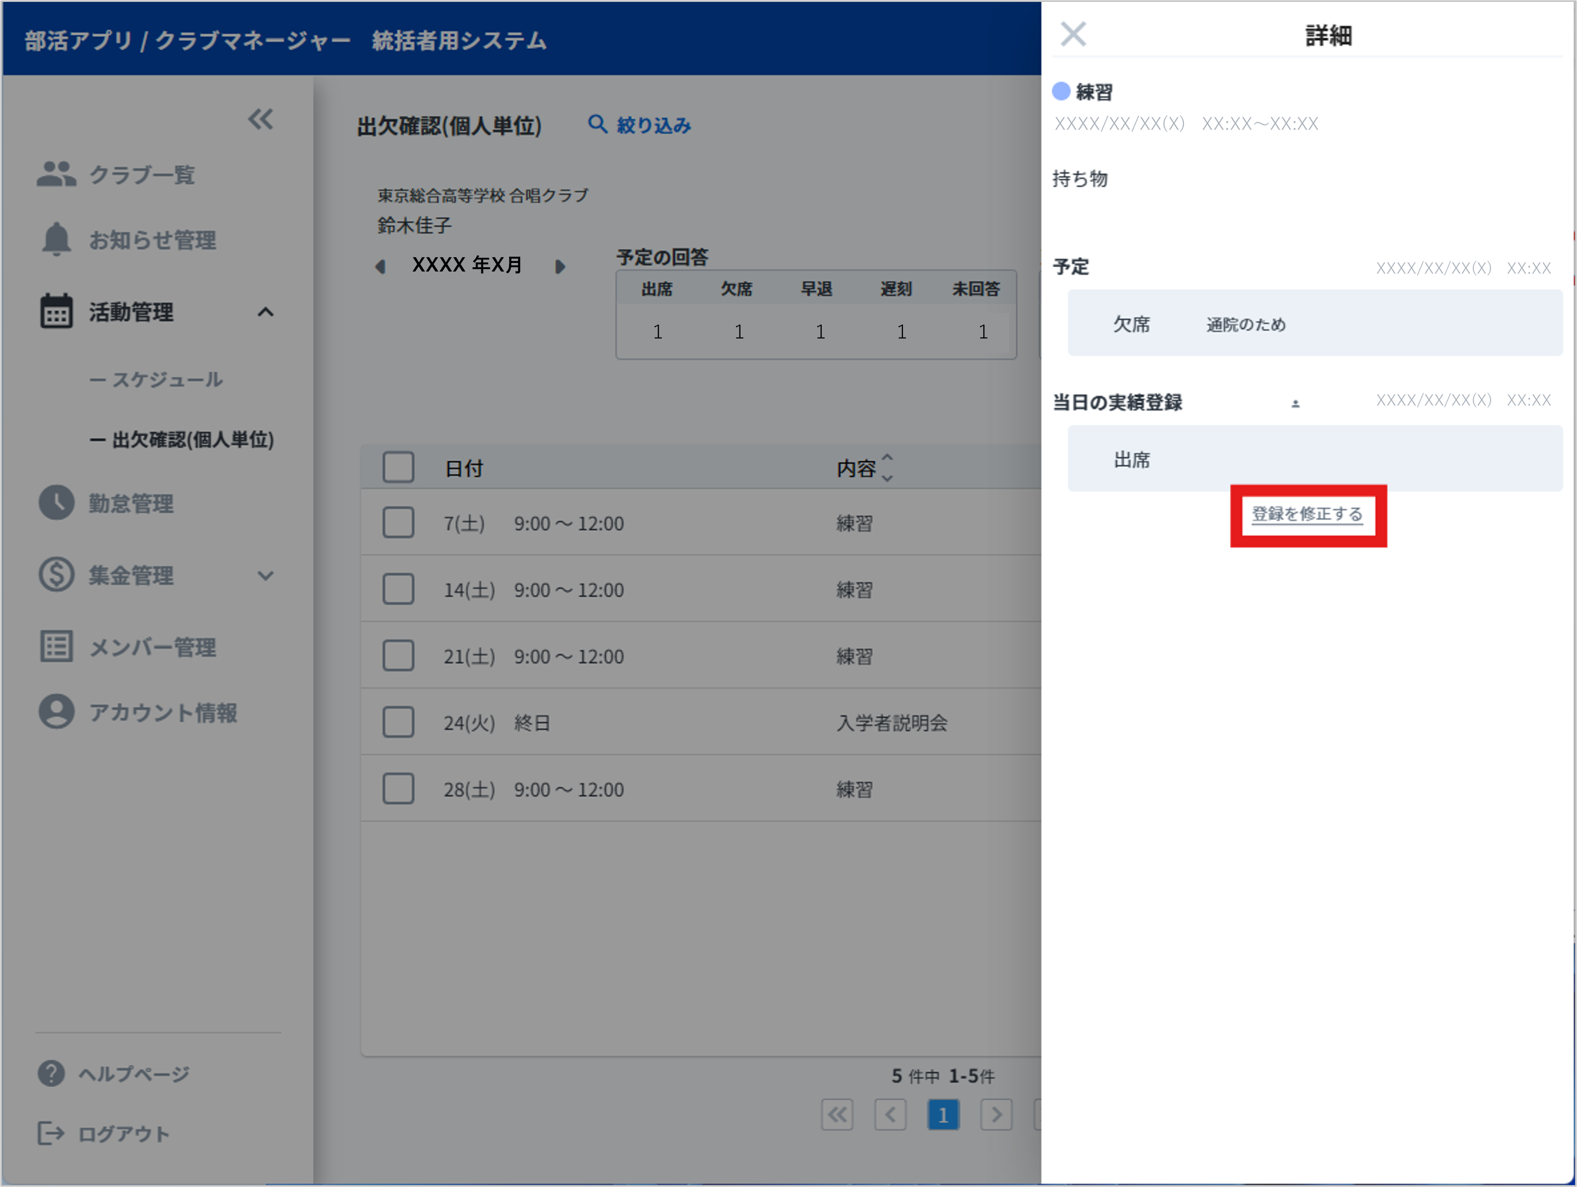The width and height of the screenshot is (1577, 1187).
Task: Expand the 集金管理 submenu chevron
Action: pos(265,575)
